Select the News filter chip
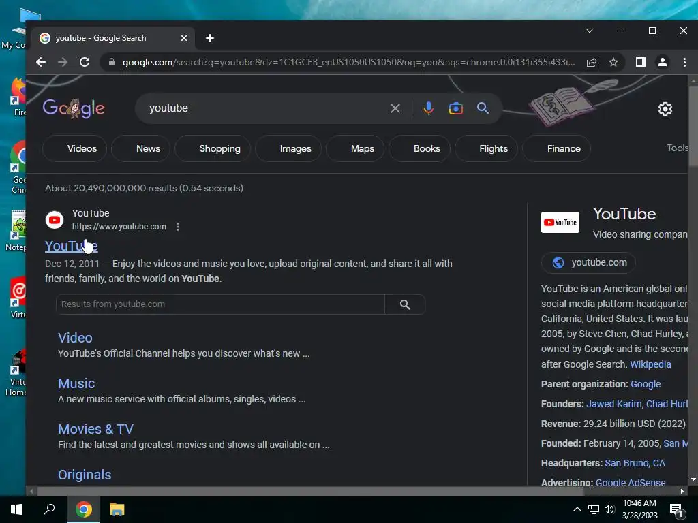698x523 pixels. point(141,148)
